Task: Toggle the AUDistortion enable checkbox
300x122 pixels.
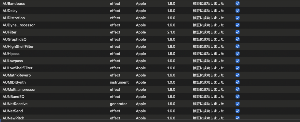Action: 237,18
